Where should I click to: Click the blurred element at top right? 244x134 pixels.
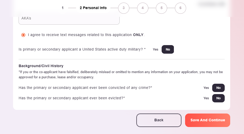click(x=211, y=4)
